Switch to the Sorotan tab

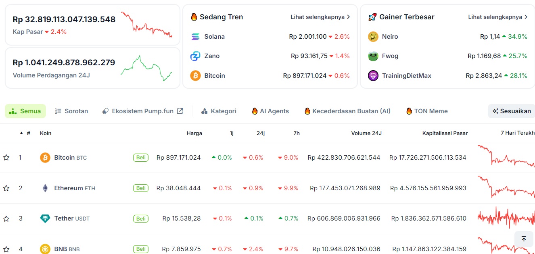(71, 111)
